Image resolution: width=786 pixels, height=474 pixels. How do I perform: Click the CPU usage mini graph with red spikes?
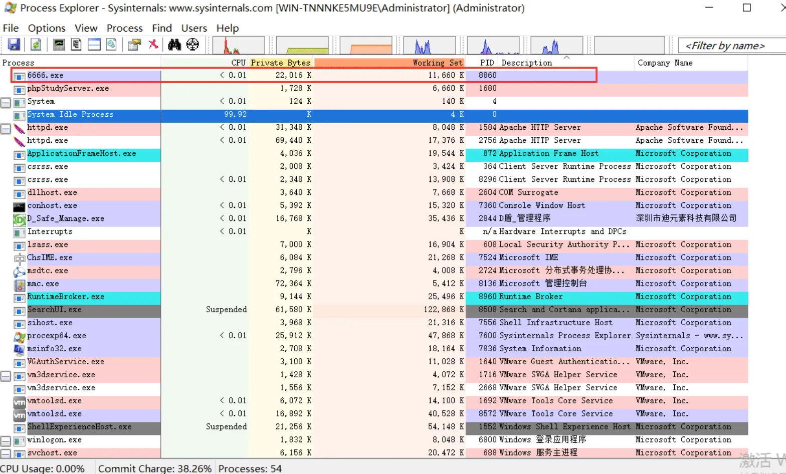pyautogui.click(x=239, y=45)
